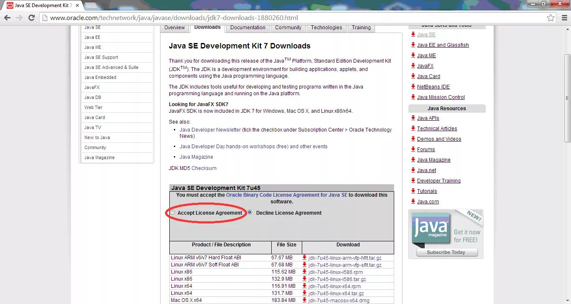Click the Oracle favicon on the browser tab

[x=10, y=5]
